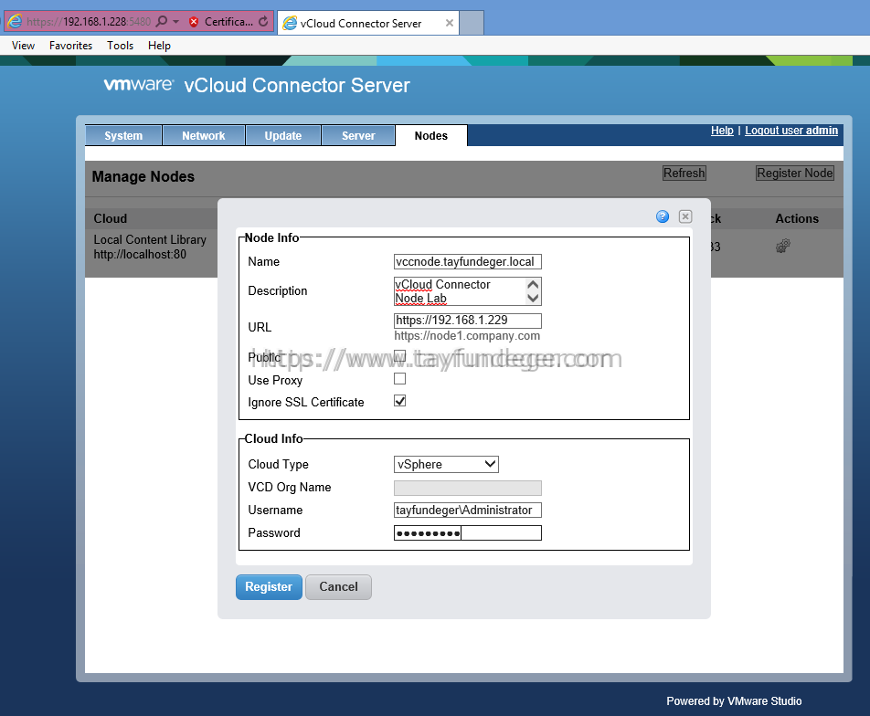Viewport: 870px width, 716px height.
Task: Open the Favorites menu
Action: click(x=70, y=46)
